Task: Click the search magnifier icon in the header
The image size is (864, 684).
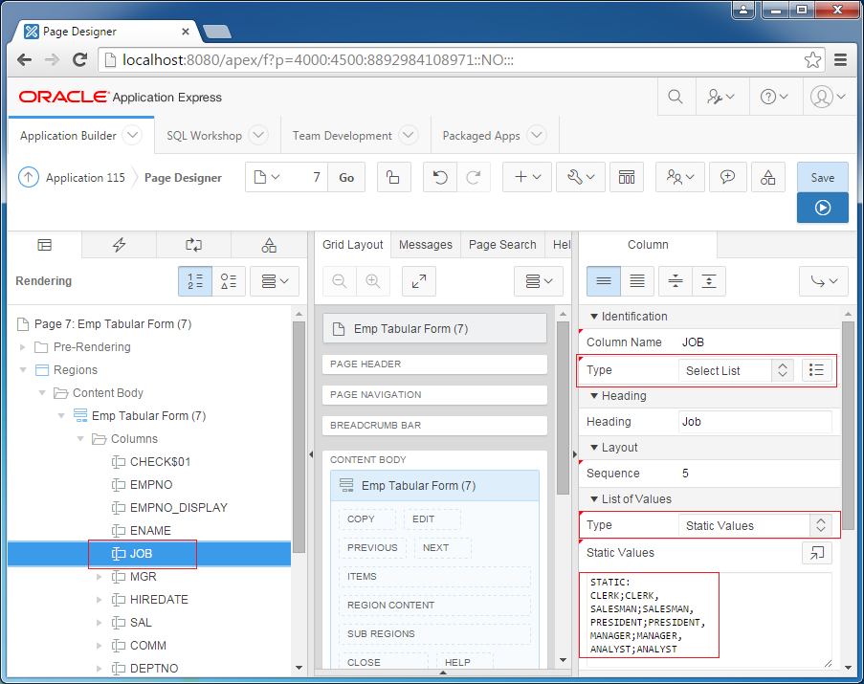Action: 675,97
